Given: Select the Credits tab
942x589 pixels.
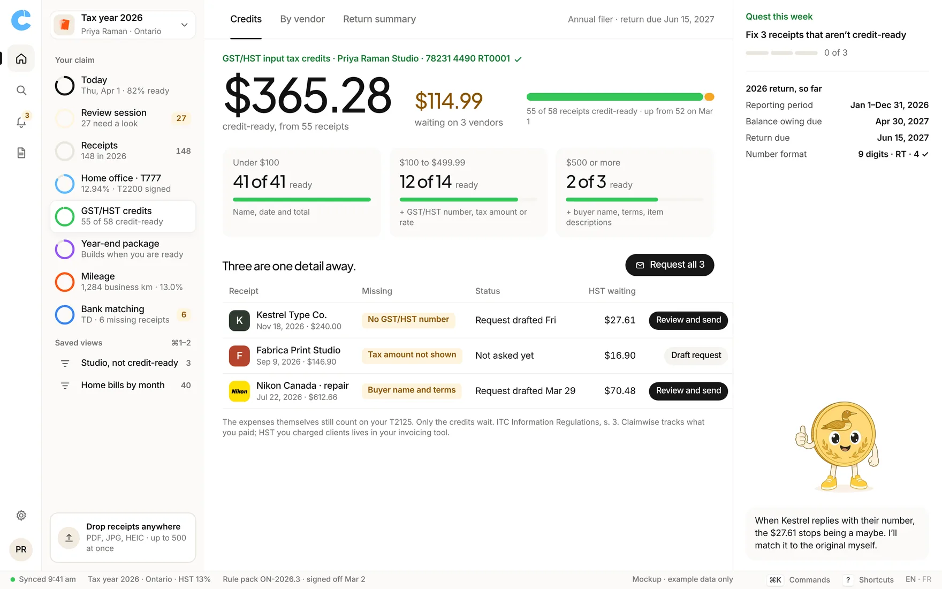Looking at the screenshot, I should 246,19.
